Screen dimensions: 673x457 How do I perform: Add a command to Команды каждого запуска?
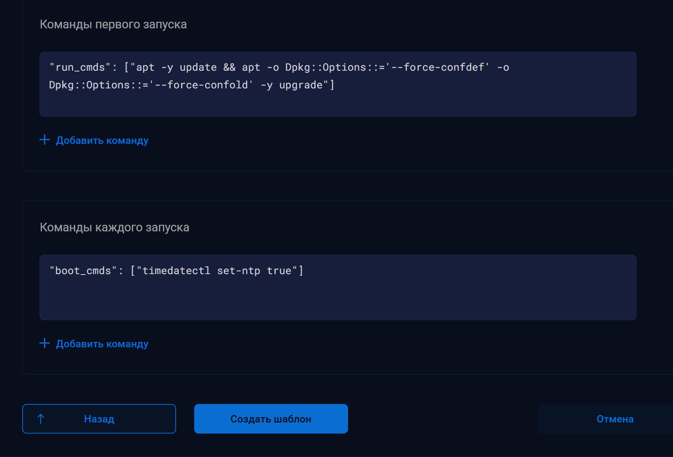pyautogui.click(x=102, y=344)
